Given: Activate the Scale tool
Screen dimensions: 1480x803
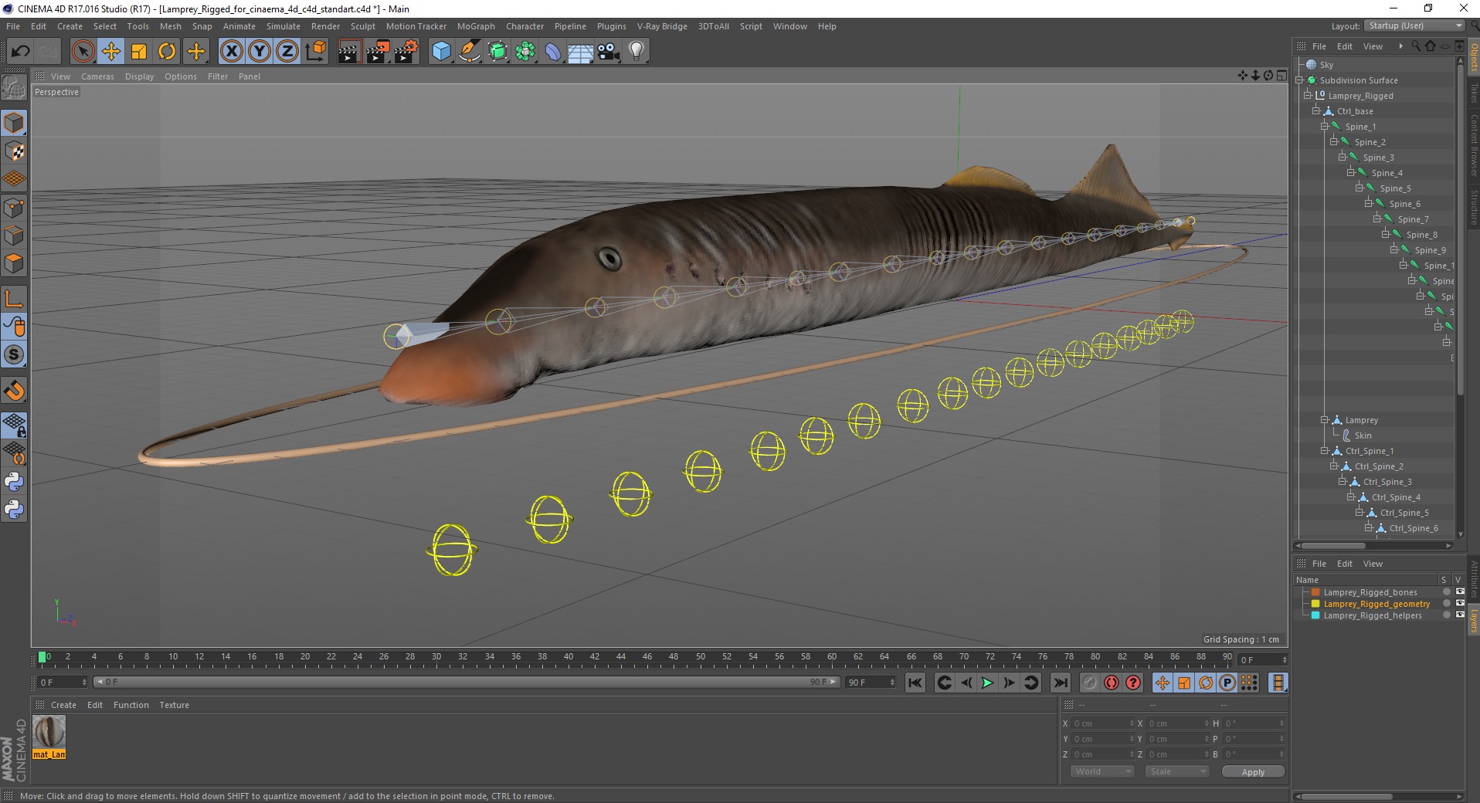Looking at the screenshot, I should [x=139, y=52].
